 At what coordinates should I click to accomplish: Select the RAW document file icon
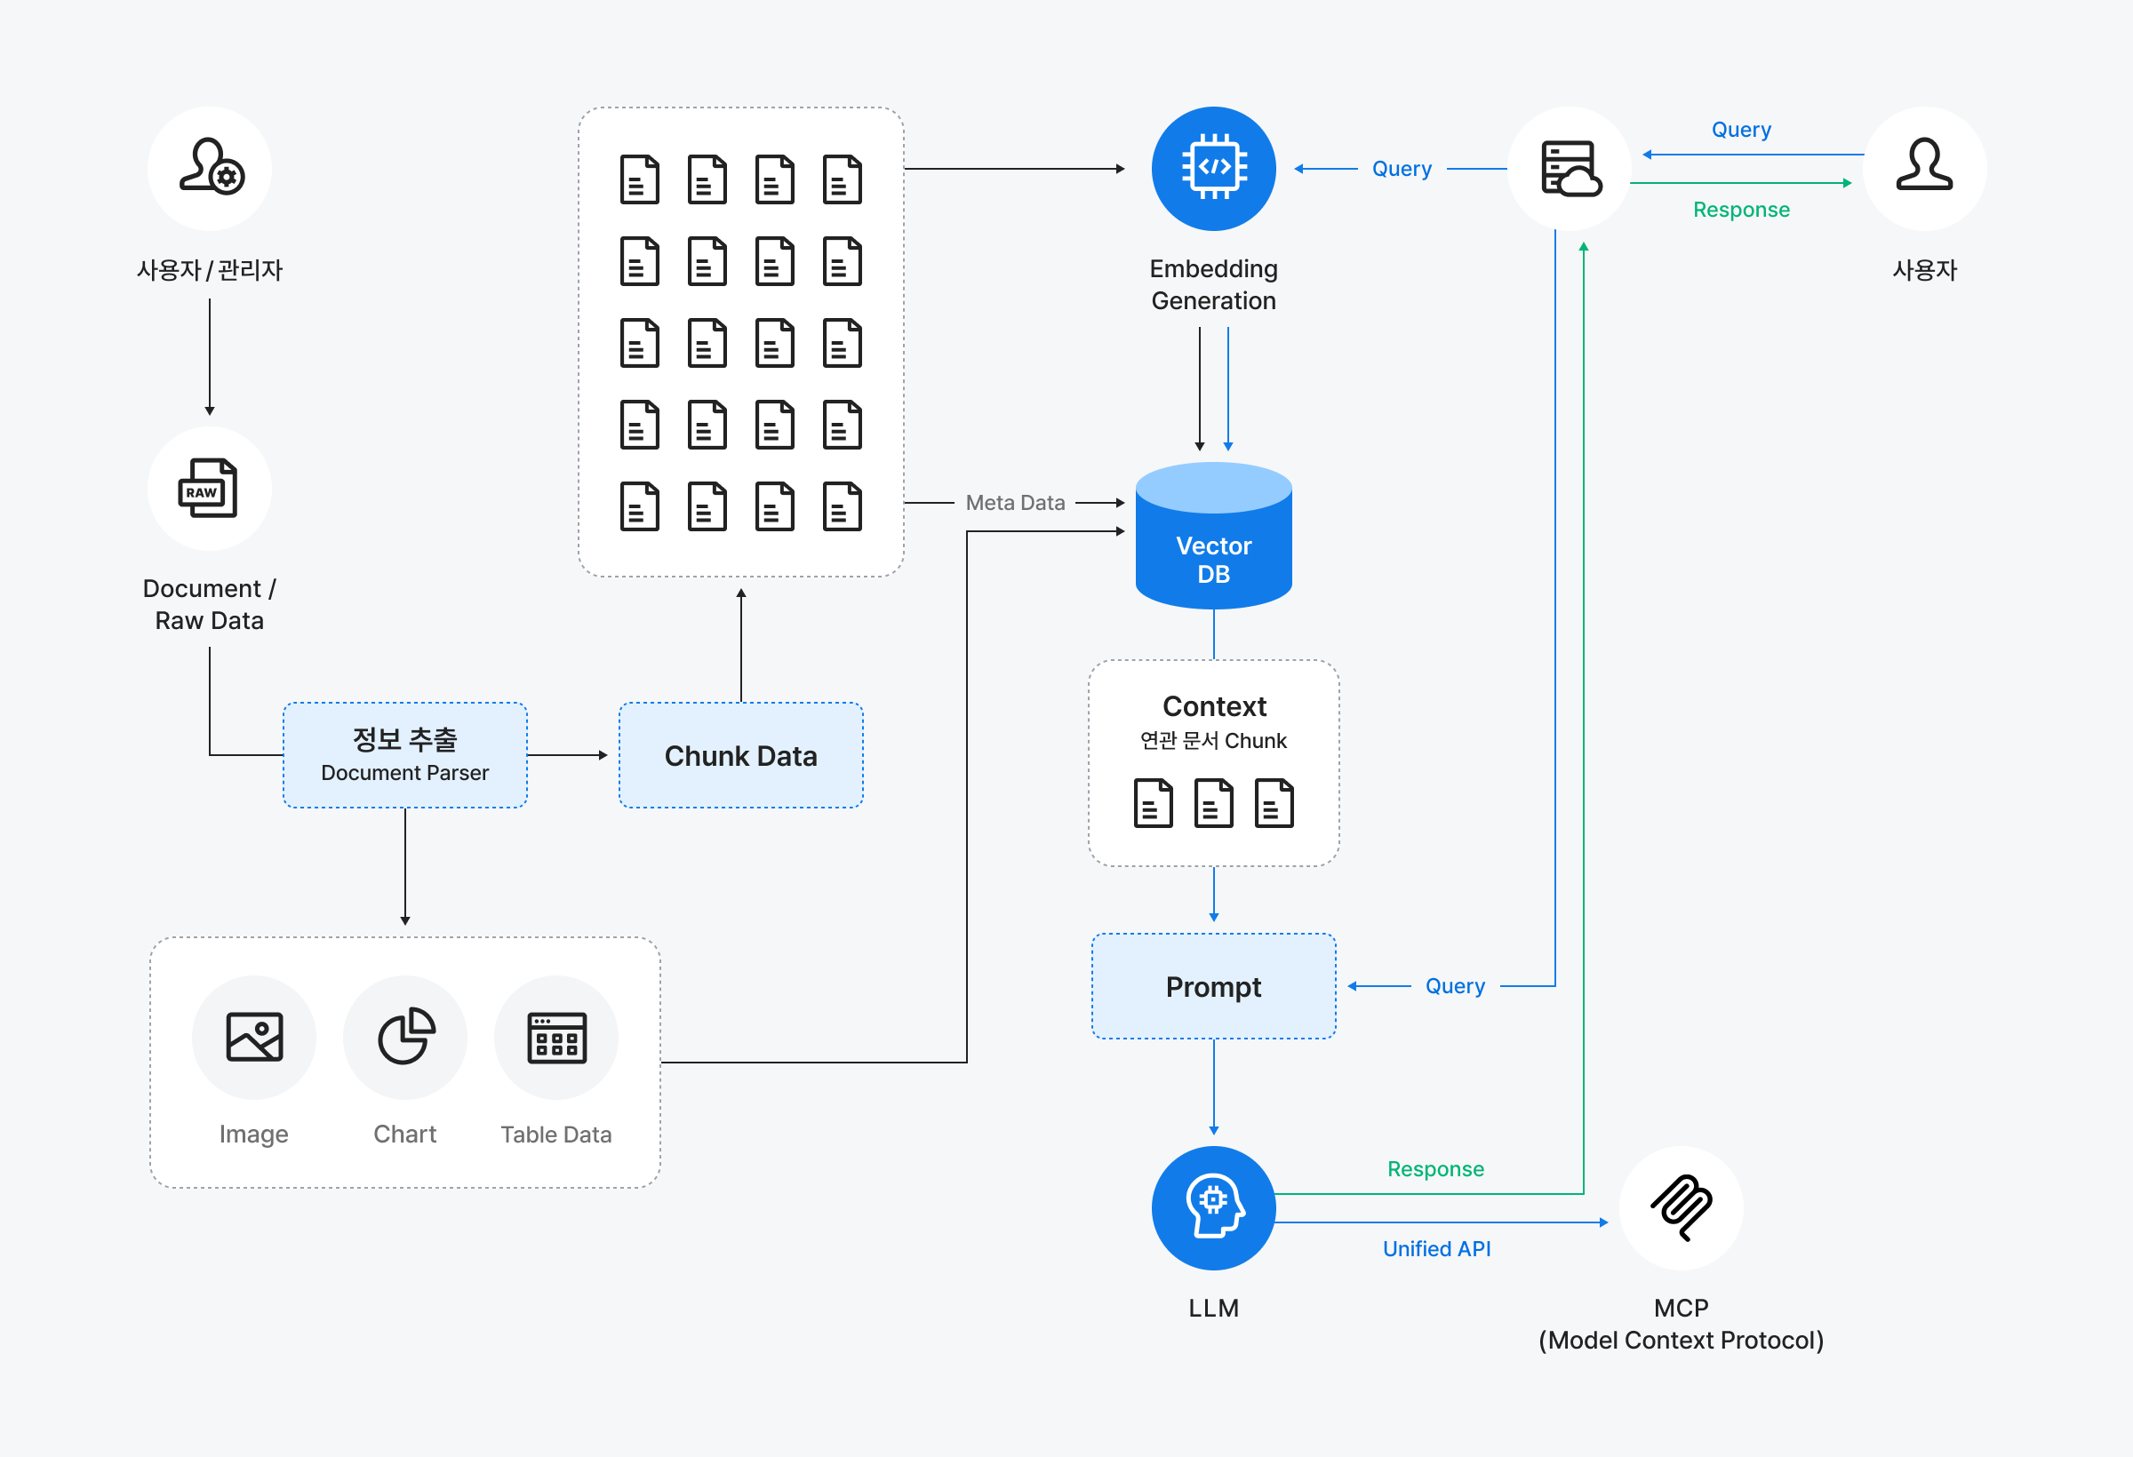(209, 488)
